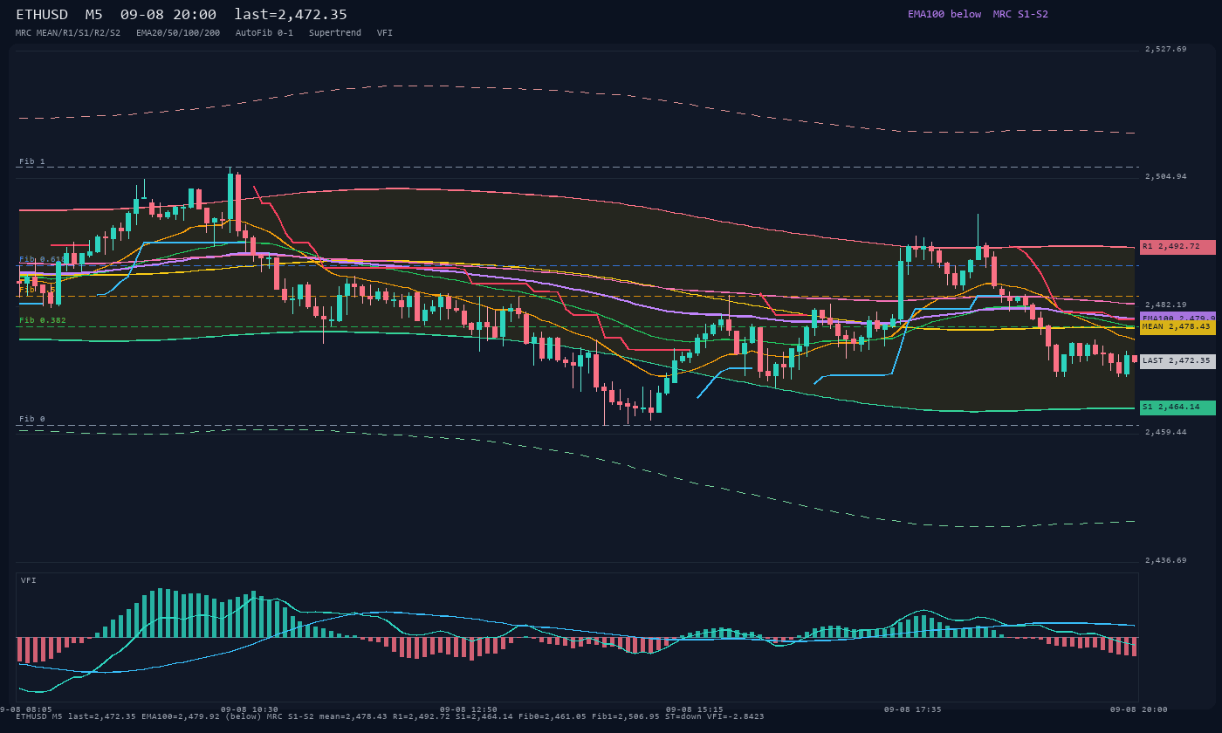This screenshot has width=1222, height=733.
Task: Click the MRC S1-S2 status text
Action: 1020,14
